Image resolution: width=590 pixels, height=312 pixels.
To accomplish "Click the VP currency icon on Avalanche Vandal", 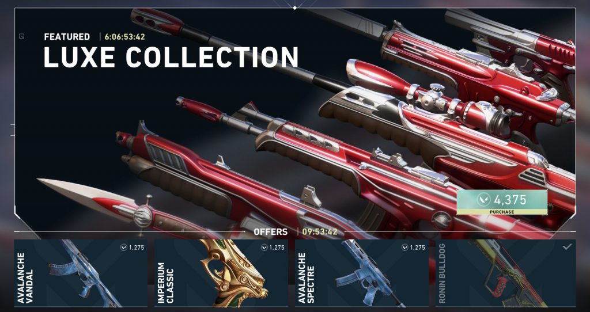I will 123,248.
